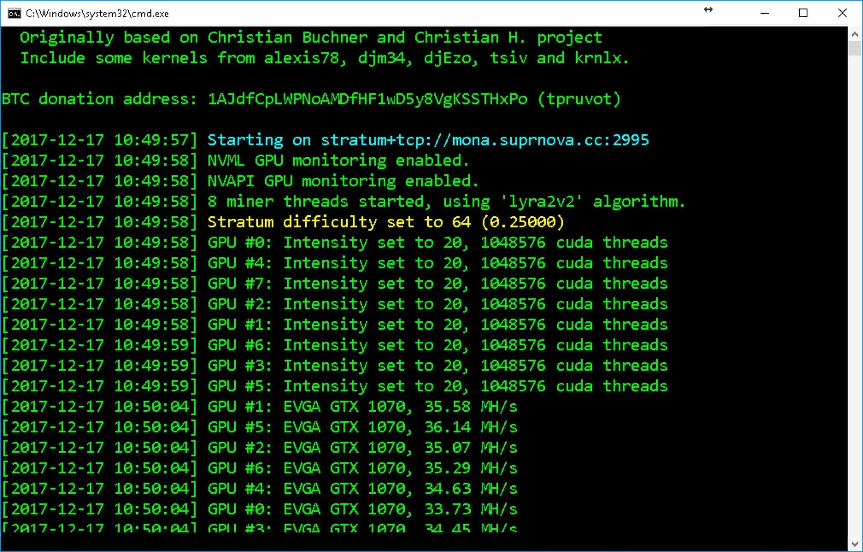Click the C:\Windows\system32\cmd.exe title text
This screenshot has height=552, width=863.
tap(97, 14)
